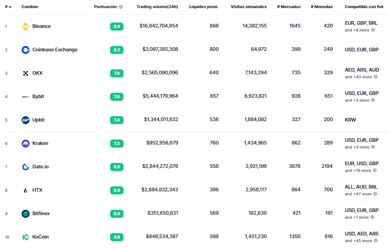Sort by Visitas semanales header
The image size is (389, 248).
tap(248, 7)
